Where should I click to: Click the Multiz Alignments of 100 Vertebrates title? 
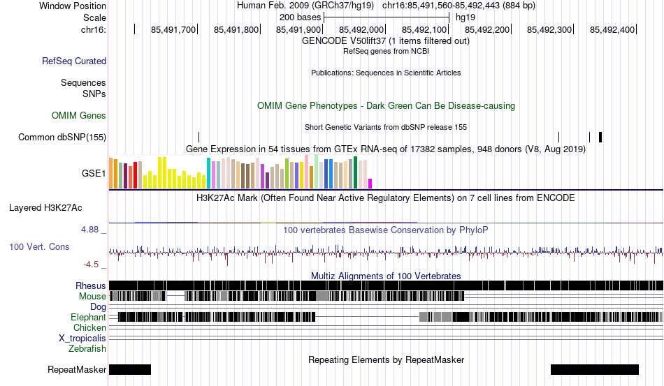[x=386, y=276]
